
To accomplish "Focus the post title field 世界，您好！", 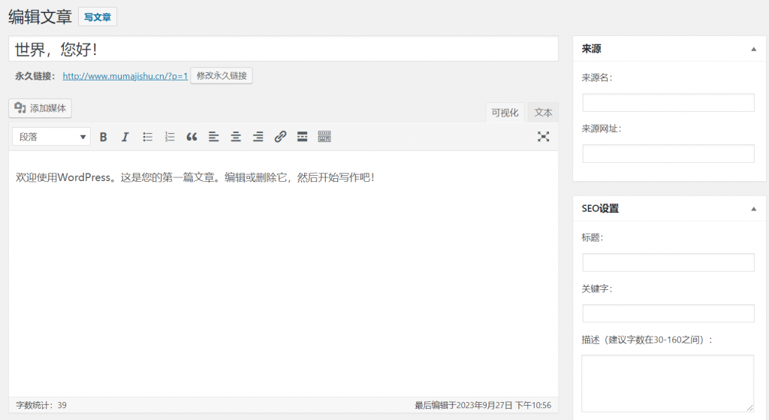I will tap(283, 49).
